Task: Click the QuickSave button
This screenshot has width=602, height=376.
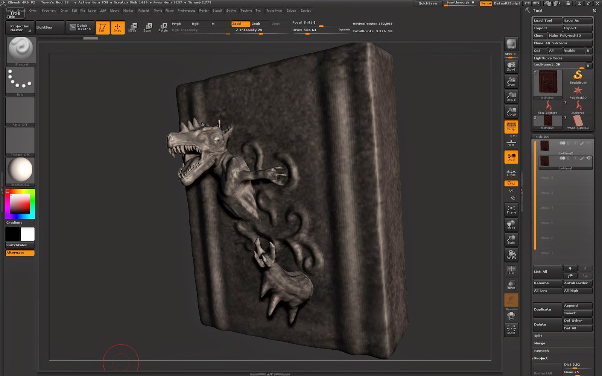Action: coord(427,3)
